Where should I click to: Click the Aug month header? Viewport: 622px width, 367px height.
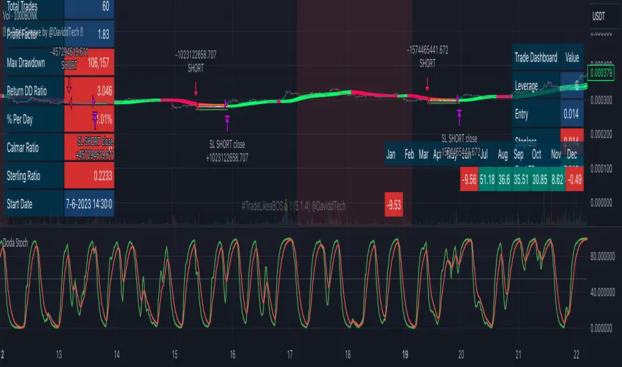point(503,154)
